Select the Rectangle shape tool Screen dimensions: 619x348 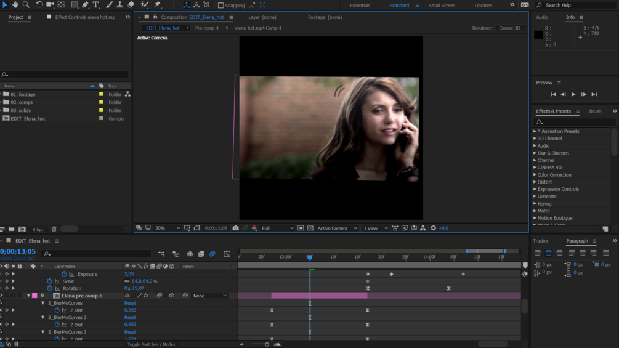(x=74, y=5)
